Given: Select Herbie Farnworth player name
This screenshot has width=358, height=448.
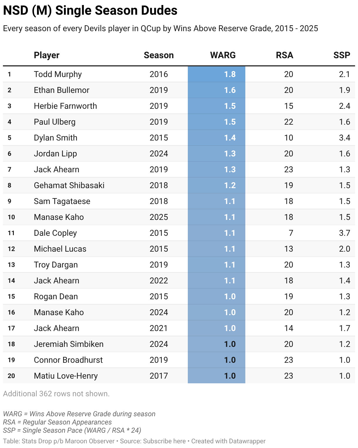Looking at the screenshot, I should 65,106.
